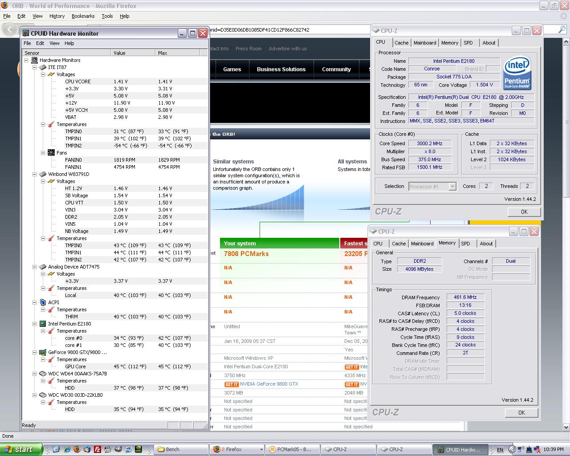Collapse Voltages node under ITE IT87

coord(43,74)
